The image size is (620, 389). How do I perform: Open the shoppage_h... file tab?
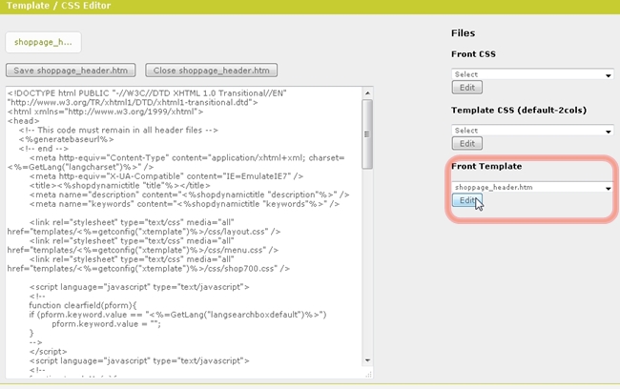[x=43, y=42]
